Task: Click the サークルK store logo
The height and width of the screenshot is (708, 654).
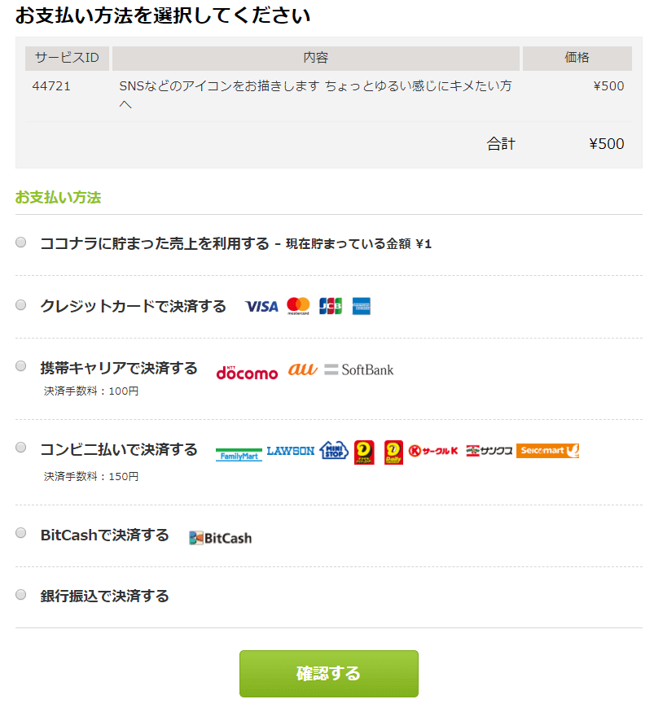Action: tap(433, 451)
